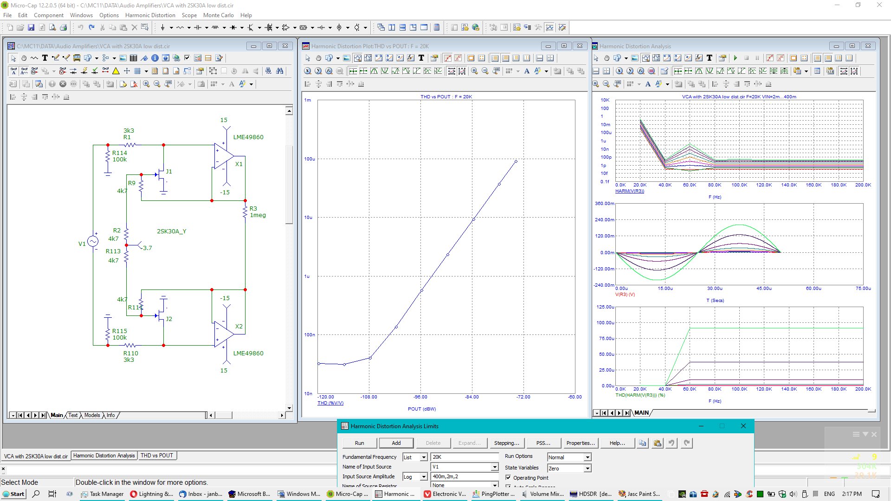Click schematic scroll down arrow
The image size is (891, 501).
pyautogui.click(x=289, y=408)
